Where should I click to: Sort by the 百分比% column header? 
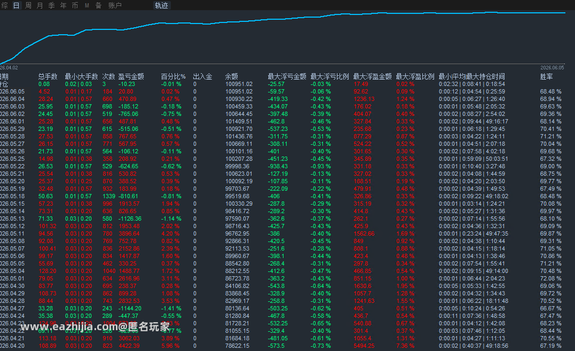[x=173, y=76]
